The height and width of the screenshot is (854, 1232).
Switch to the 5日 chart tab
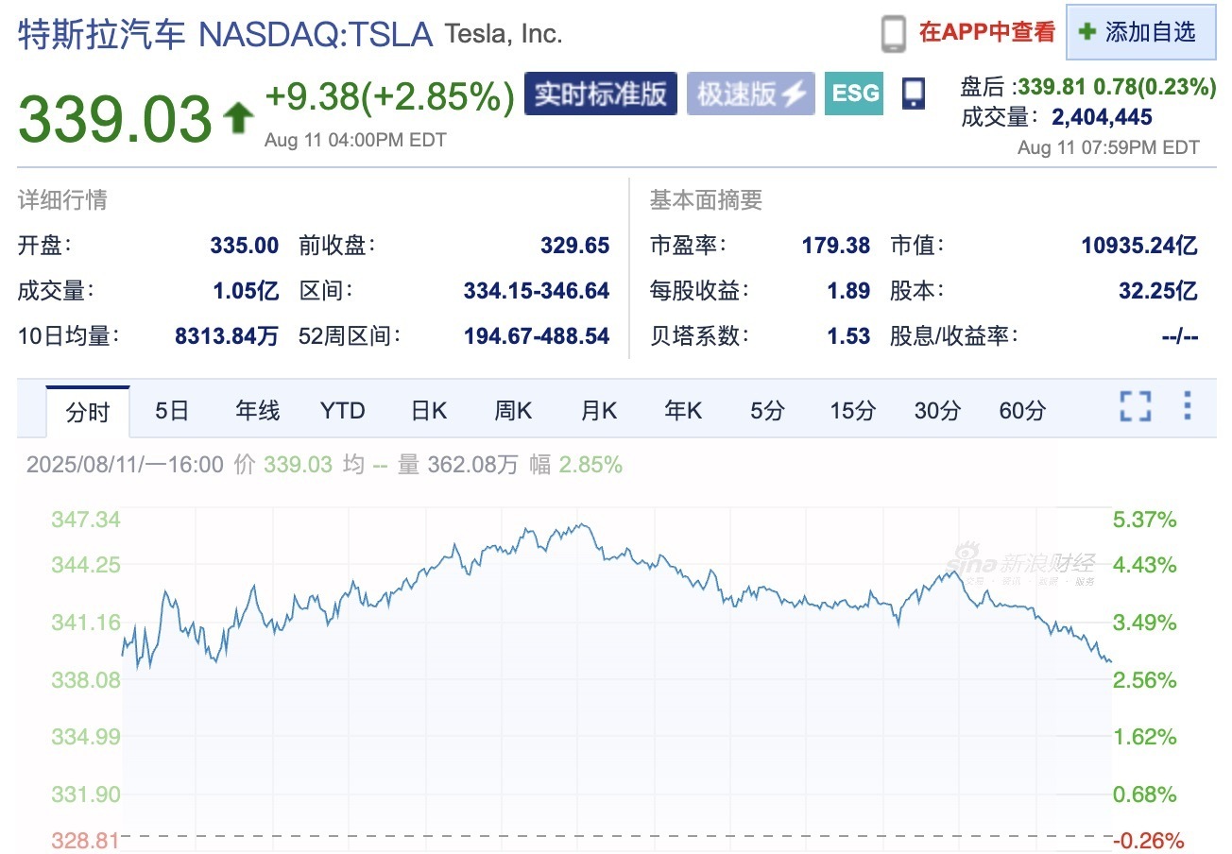pos(172,411)
